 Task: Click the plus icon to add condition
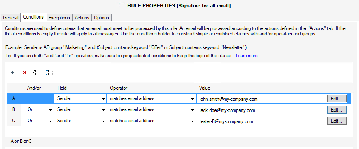coord(12,72)
